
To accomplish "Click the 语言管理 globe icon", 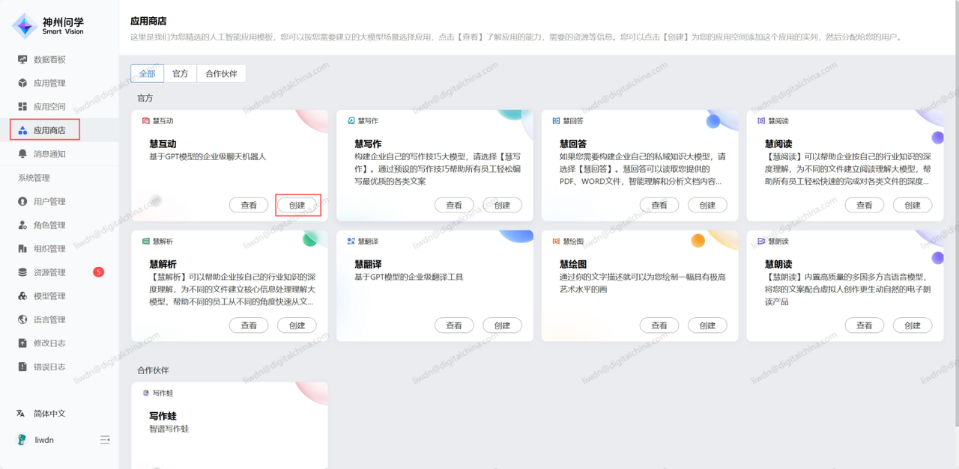I will point(22,320).
